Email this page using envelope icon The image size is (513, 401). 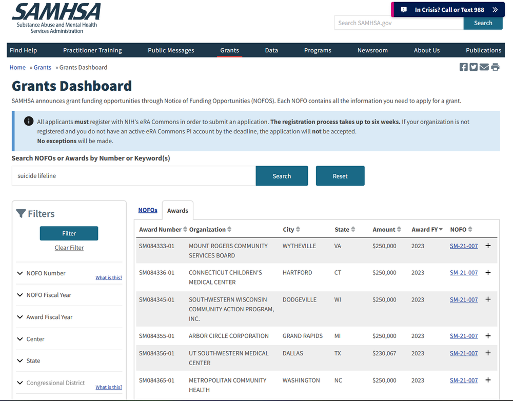tap(484, 67)
